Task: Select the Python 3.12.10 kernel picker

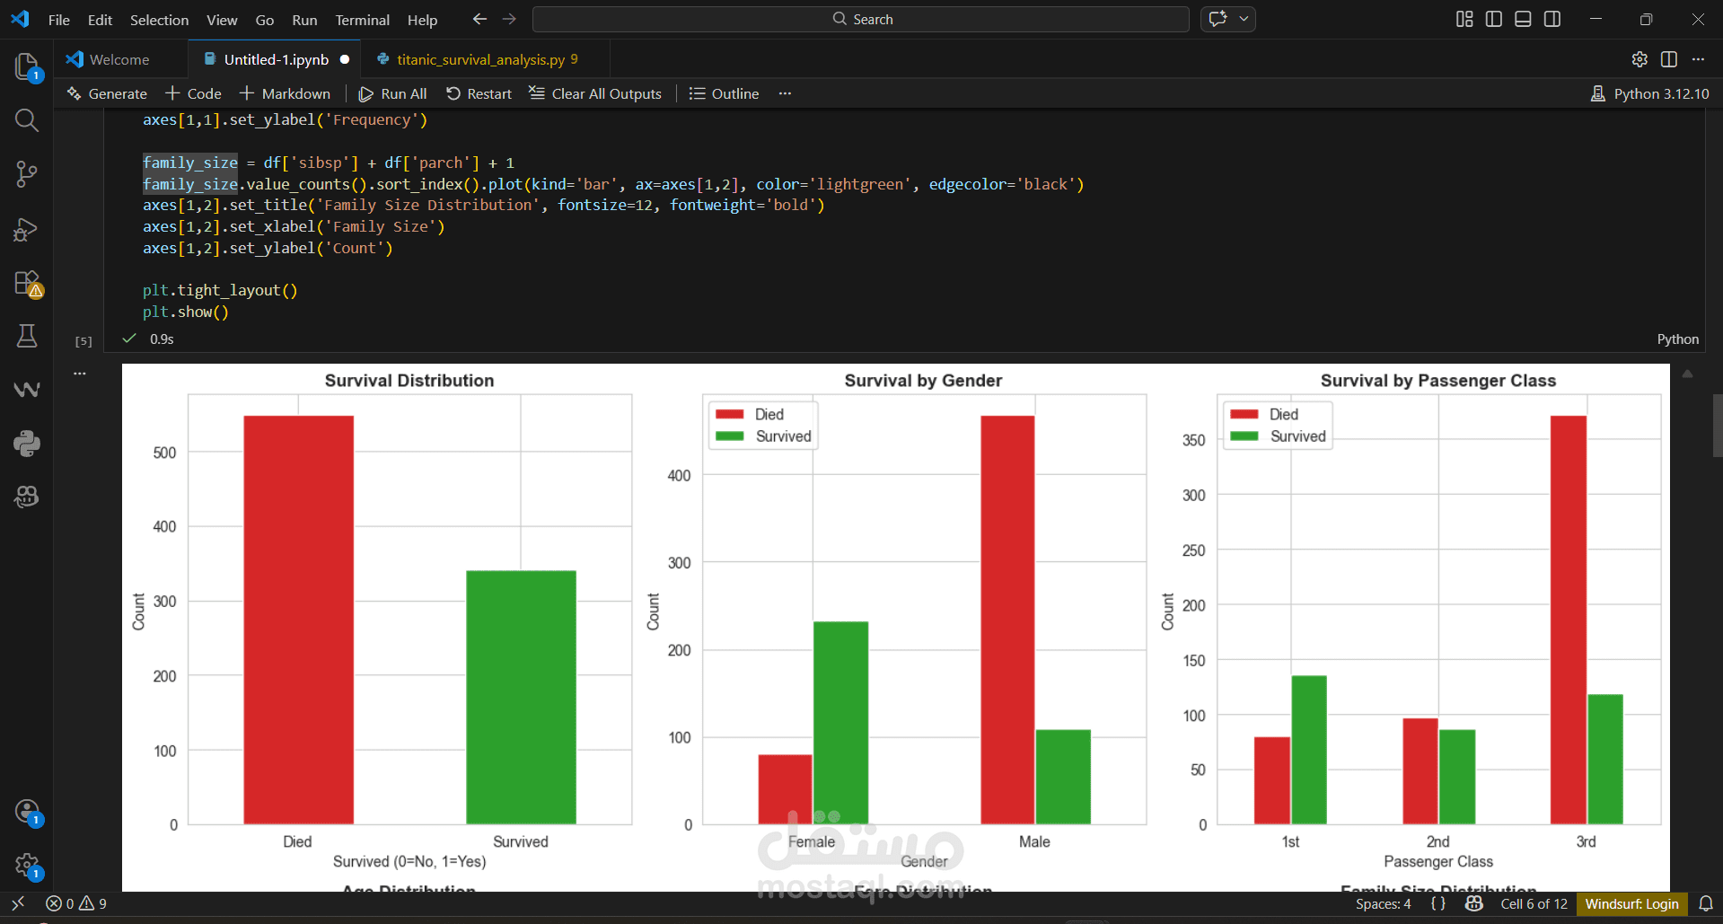Action: click(x=1650, y=93)
